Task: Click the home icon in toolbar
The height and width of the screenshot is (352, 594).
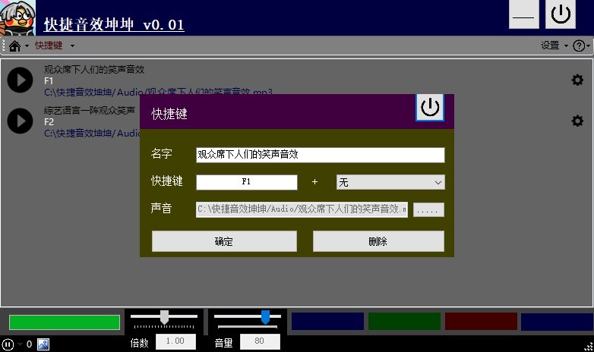Action: 14,46
